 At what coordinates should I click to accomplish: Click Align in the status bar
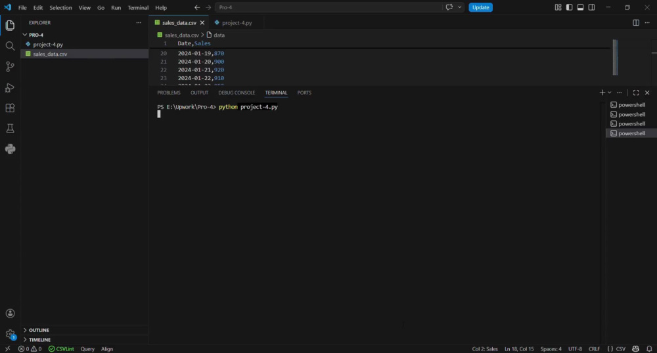click(x=107, y=349)
